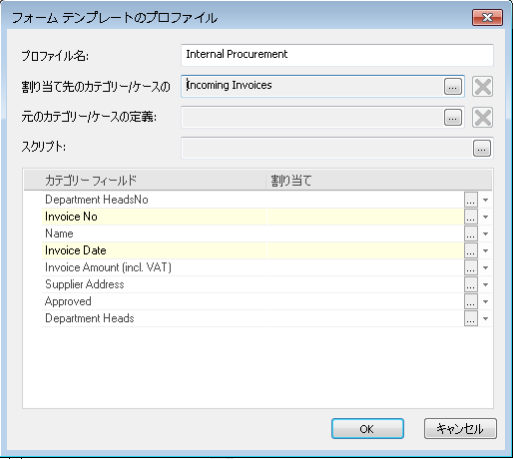Open browse button for スクリプト field

tap(482, 148)
